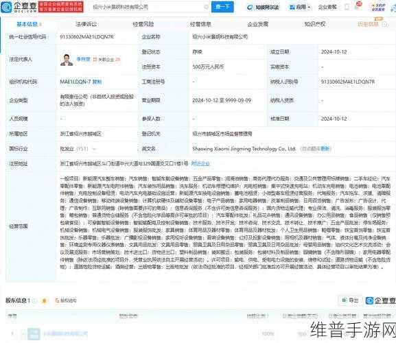Click the blue 查一下 search button
The height and width of the screenshot is (343, 396).
coord(222,7)
